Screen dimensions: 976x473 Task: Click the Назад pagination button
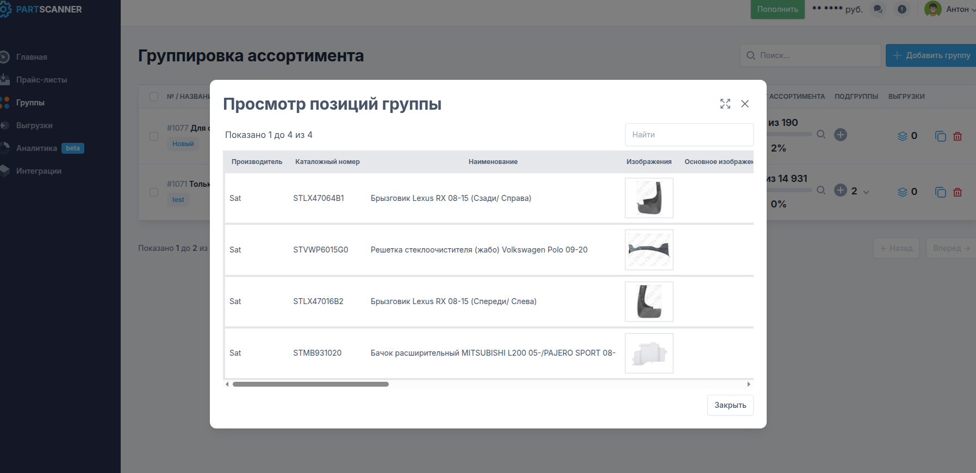897,248
